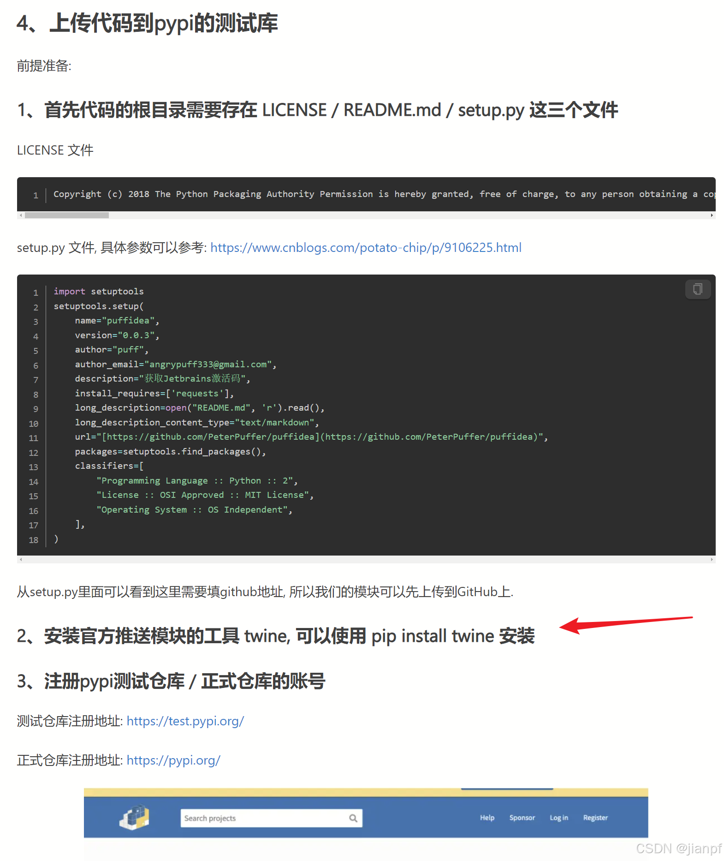Click the magnifier search icon in PyPI image
The image size is (724, 861).
click(x=353, y=818)
